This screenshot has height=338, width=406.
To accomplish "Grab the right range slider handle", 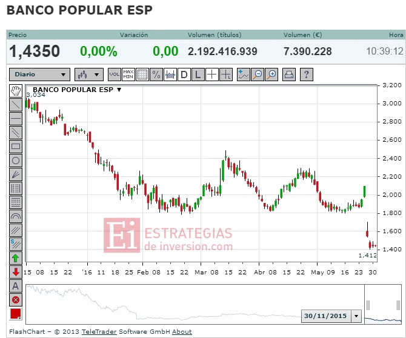I will (399, 305).
